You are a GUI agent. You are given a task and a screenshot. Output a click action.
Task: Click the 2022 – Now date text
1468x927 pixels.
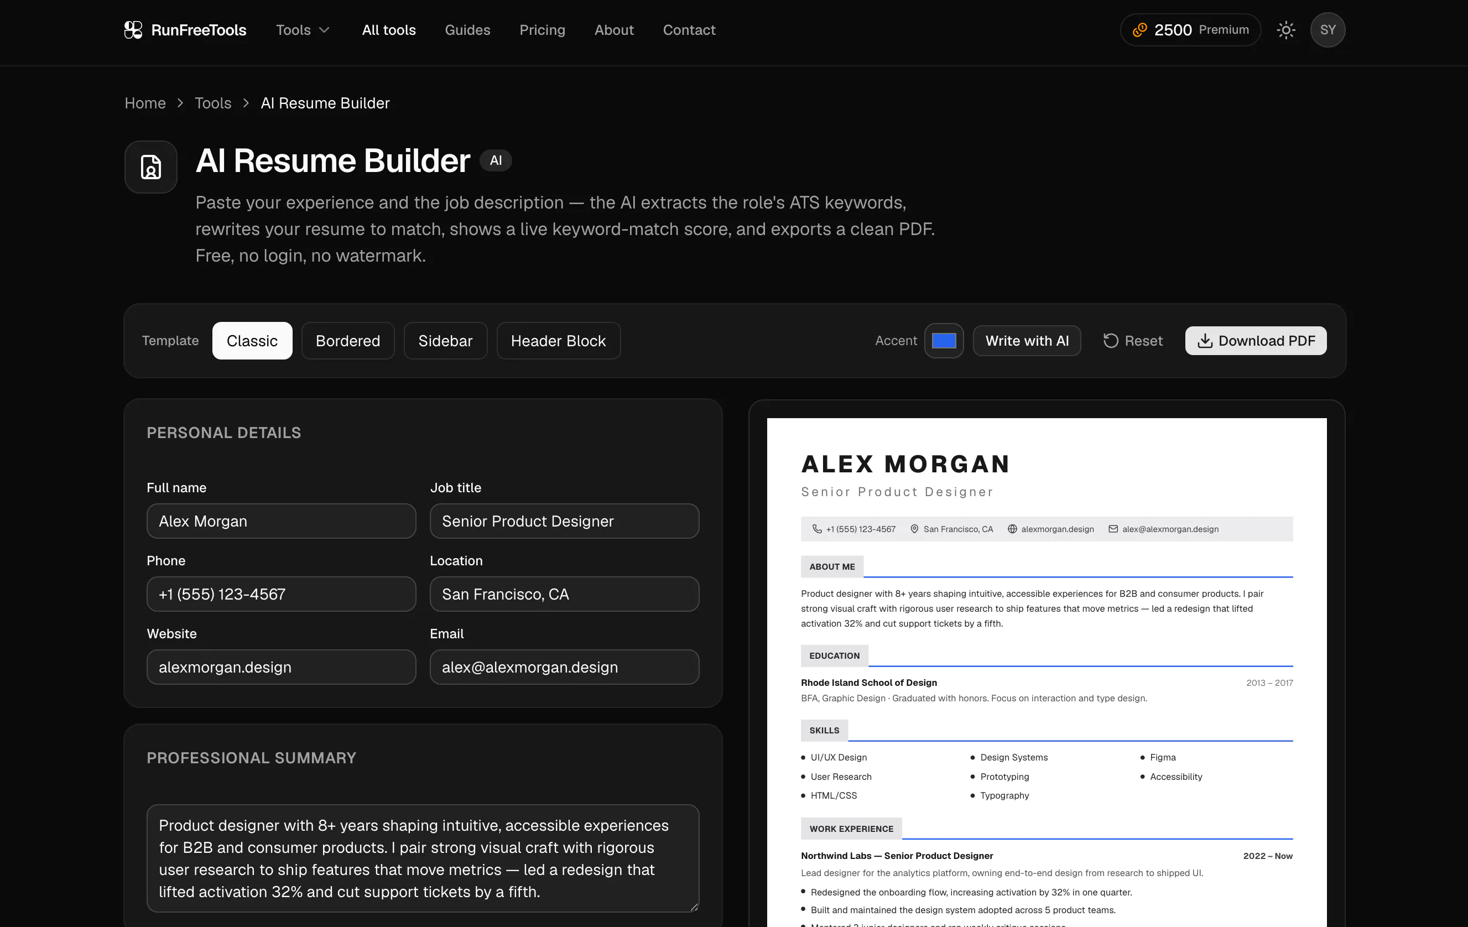click(x=1267, y=856)
